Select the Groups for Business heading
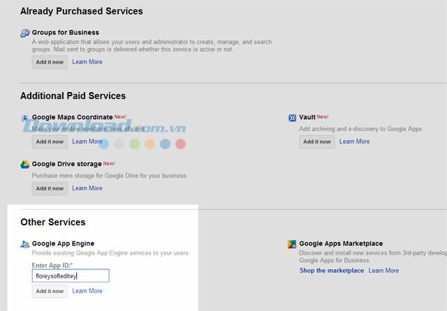The width and height of the screenshot is (447, 311). 65,33
